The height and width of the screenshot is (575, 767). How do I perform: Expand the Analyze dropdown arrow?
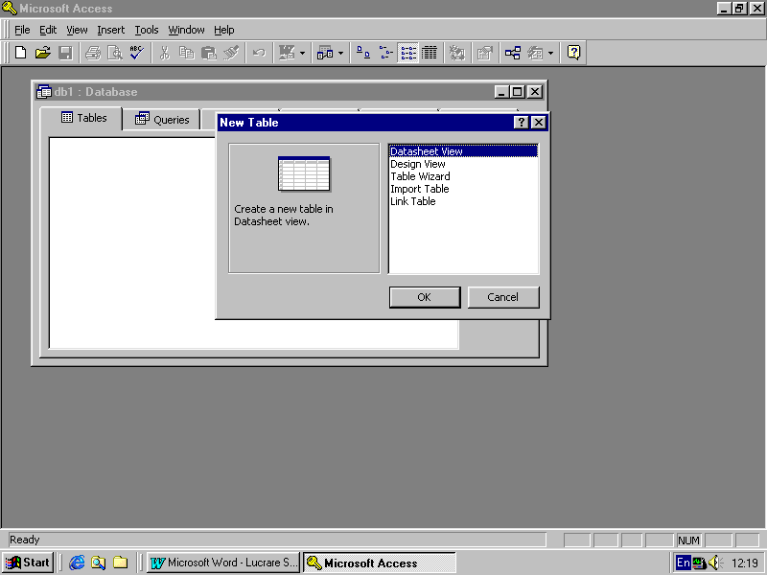tap(341, 53)
